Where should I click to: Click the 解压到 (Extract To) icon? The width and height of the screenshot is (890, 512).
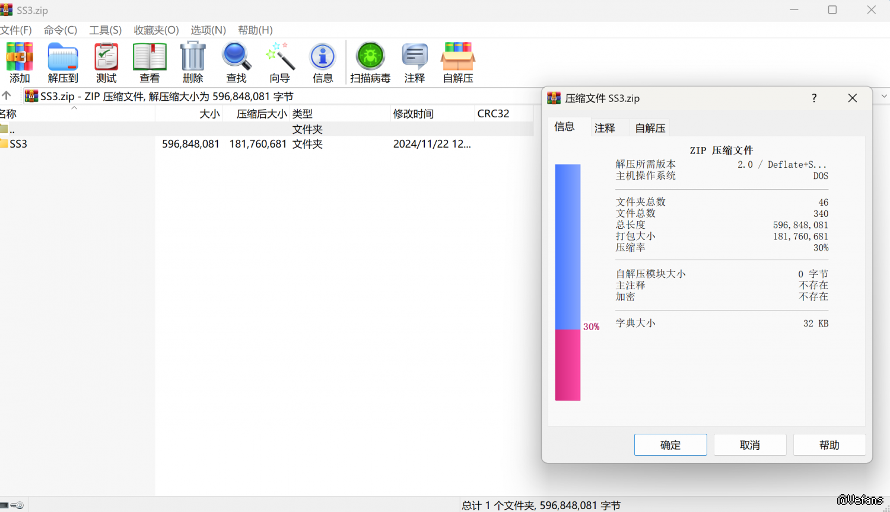[x=63, y=62]
